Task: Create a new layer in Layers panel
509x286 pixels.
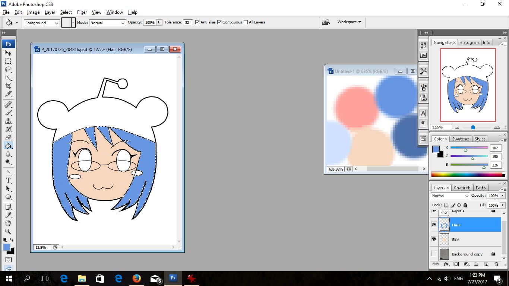Action: click(486, 264)
